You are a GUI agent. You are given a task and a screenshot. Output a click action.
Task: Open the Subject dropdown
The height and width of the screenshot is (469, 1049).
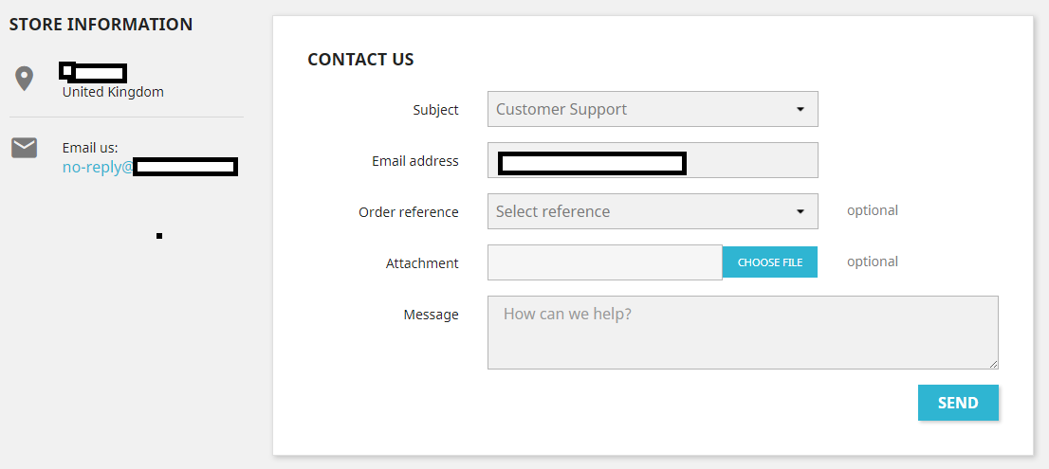[x=653, y=109]
